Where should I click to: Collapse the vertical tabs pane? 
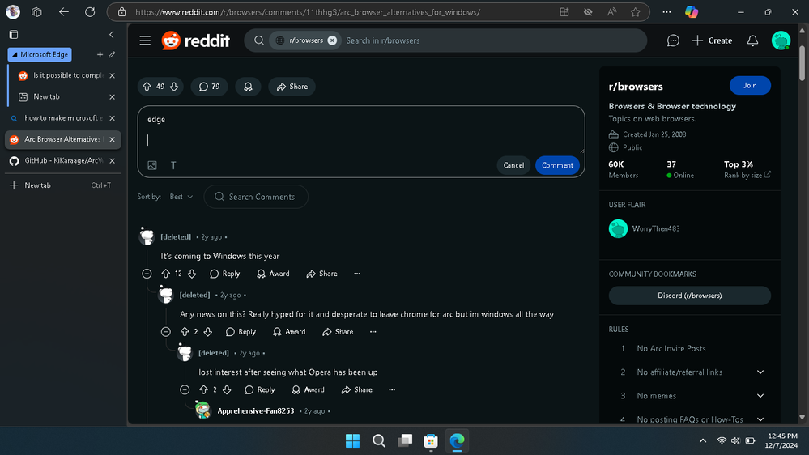tap(112, 35)
